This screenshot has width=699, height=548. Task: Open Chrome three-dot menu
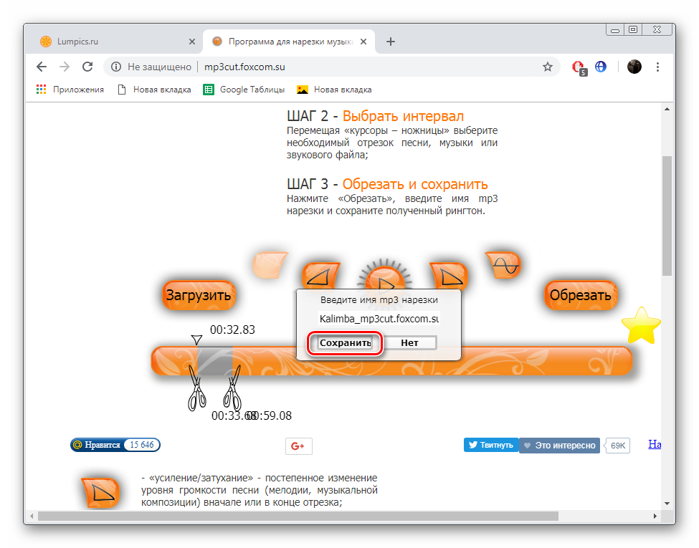coord(658,67)
